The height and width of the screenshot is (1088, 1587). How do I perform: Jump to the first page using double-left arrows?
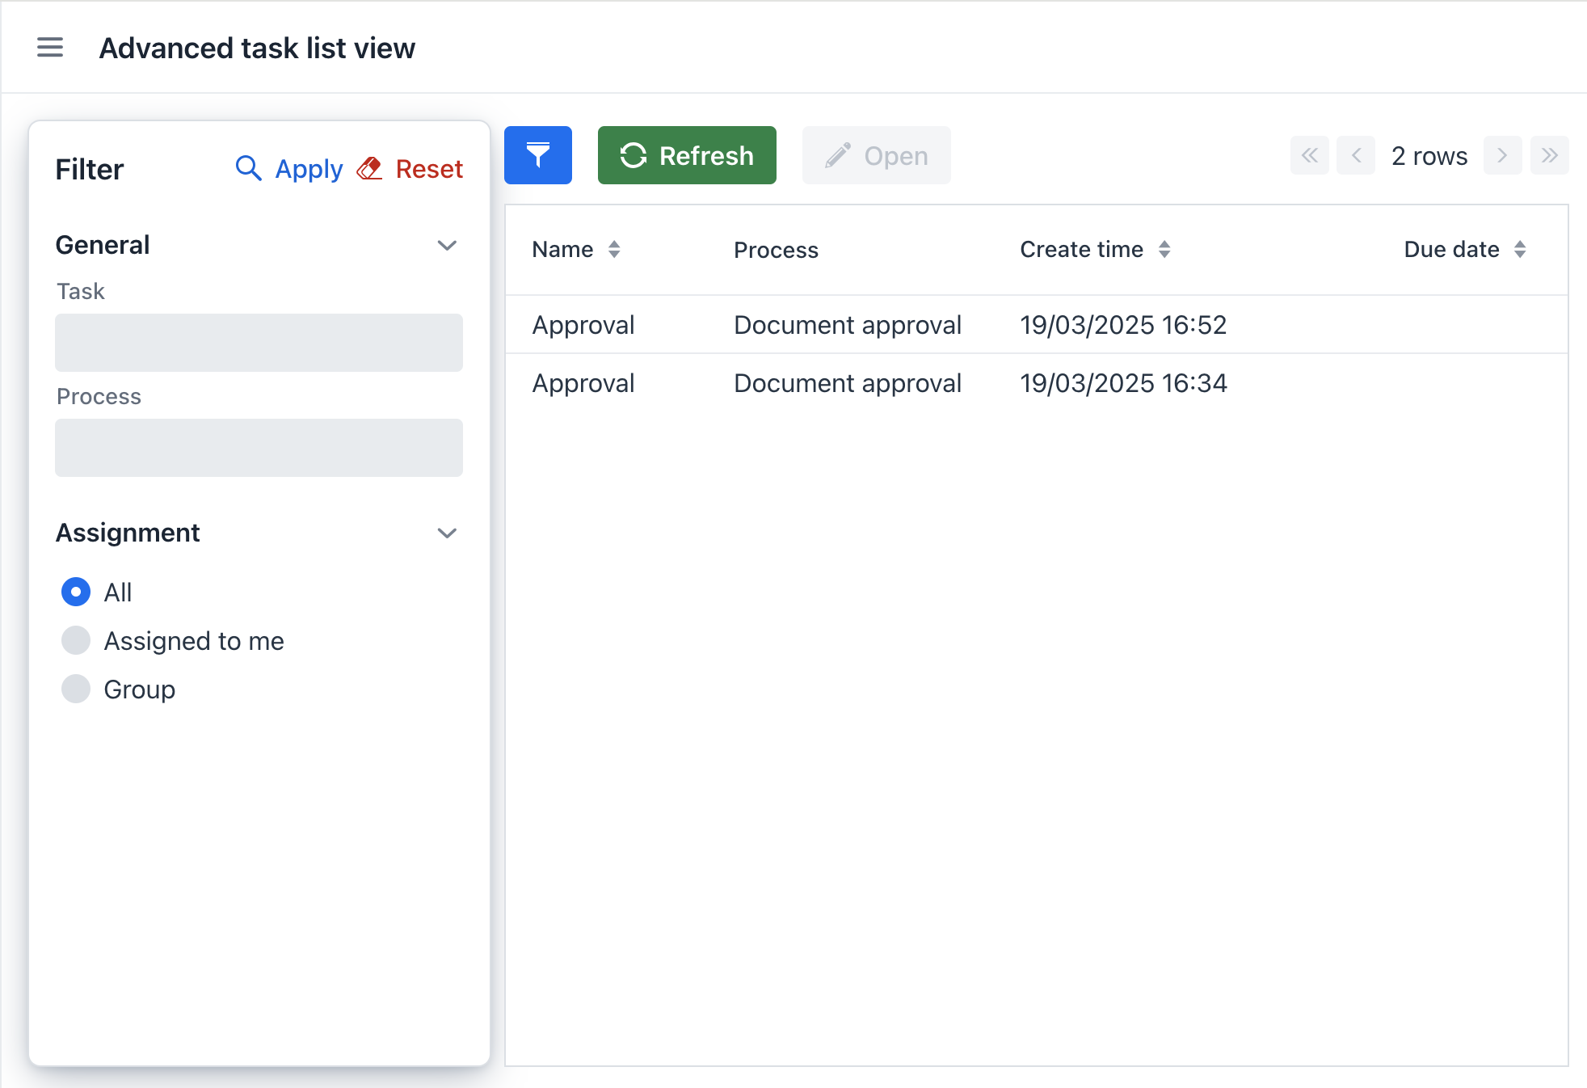(1309, 155)
